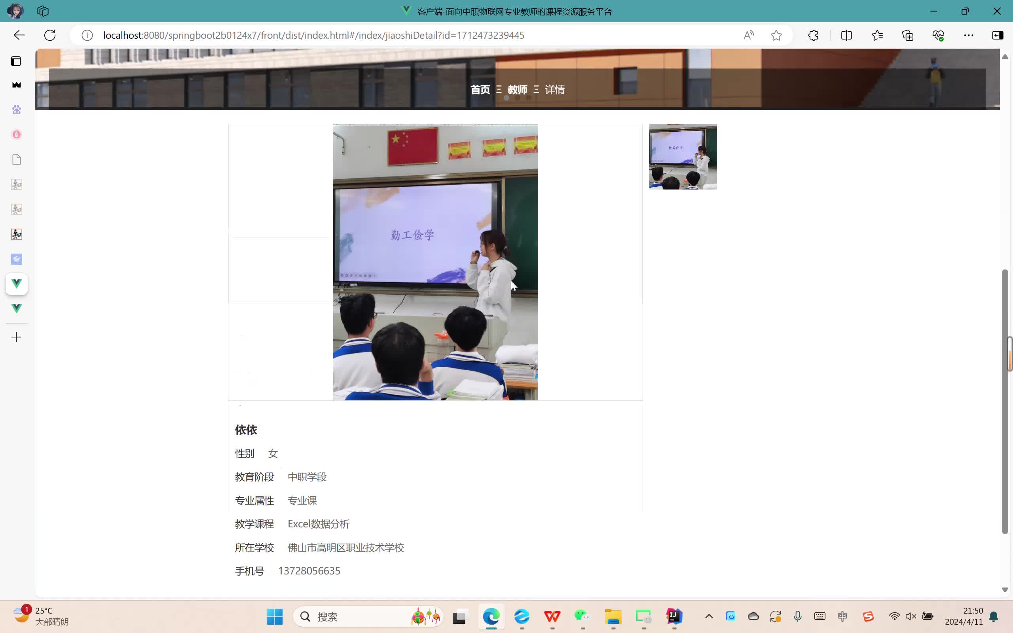Click 教师 in the breadcrumb
Image resolution: width=1013 pixels, height=633 pixels.
point(518,89)
